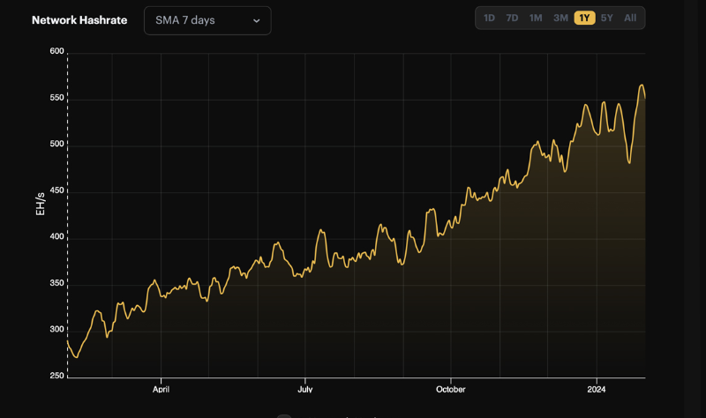This screenshot has width=706, height=418.
Task: Click the 500 y-axis value
Action: tap(56, 145)
